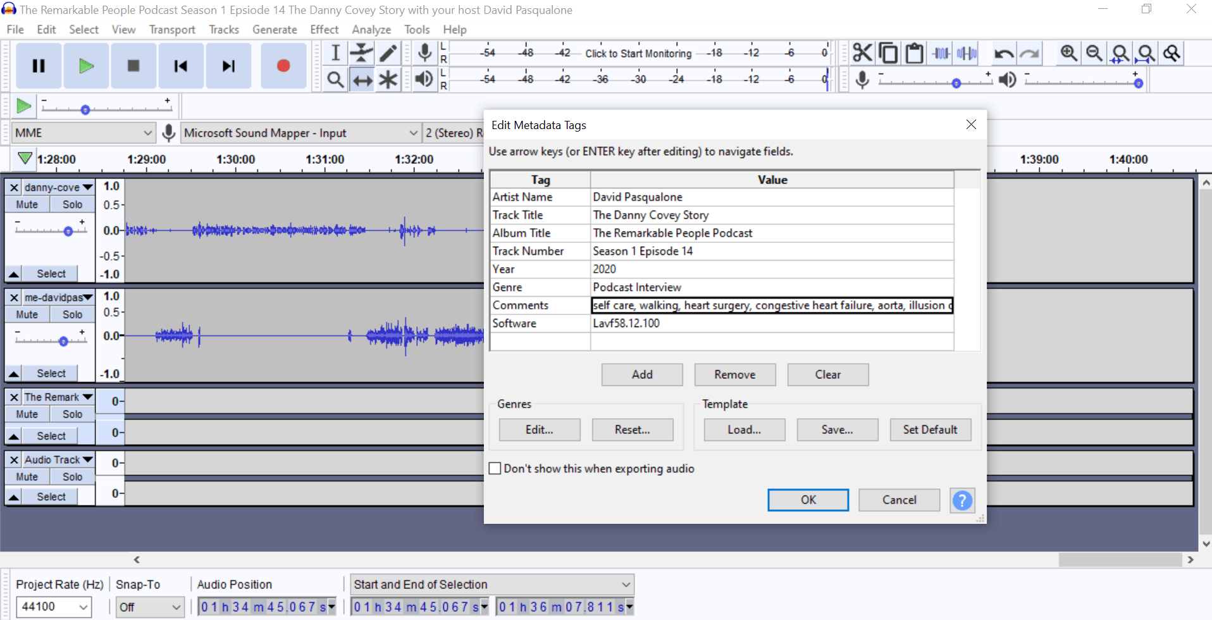Screen dimensions: 1212x620
Task: Click the Record button
Action: pyautogui.click(x=283, y=66)
